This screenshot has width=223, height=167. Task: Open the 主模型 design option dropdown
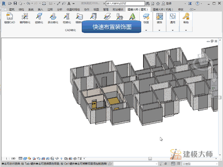tap(200, 164)
